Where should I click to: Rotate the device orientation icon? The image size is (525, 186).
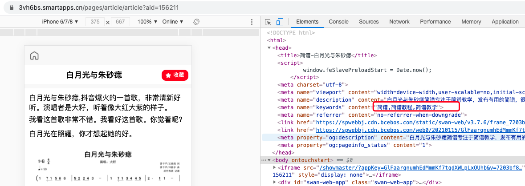tap(196, 22)
